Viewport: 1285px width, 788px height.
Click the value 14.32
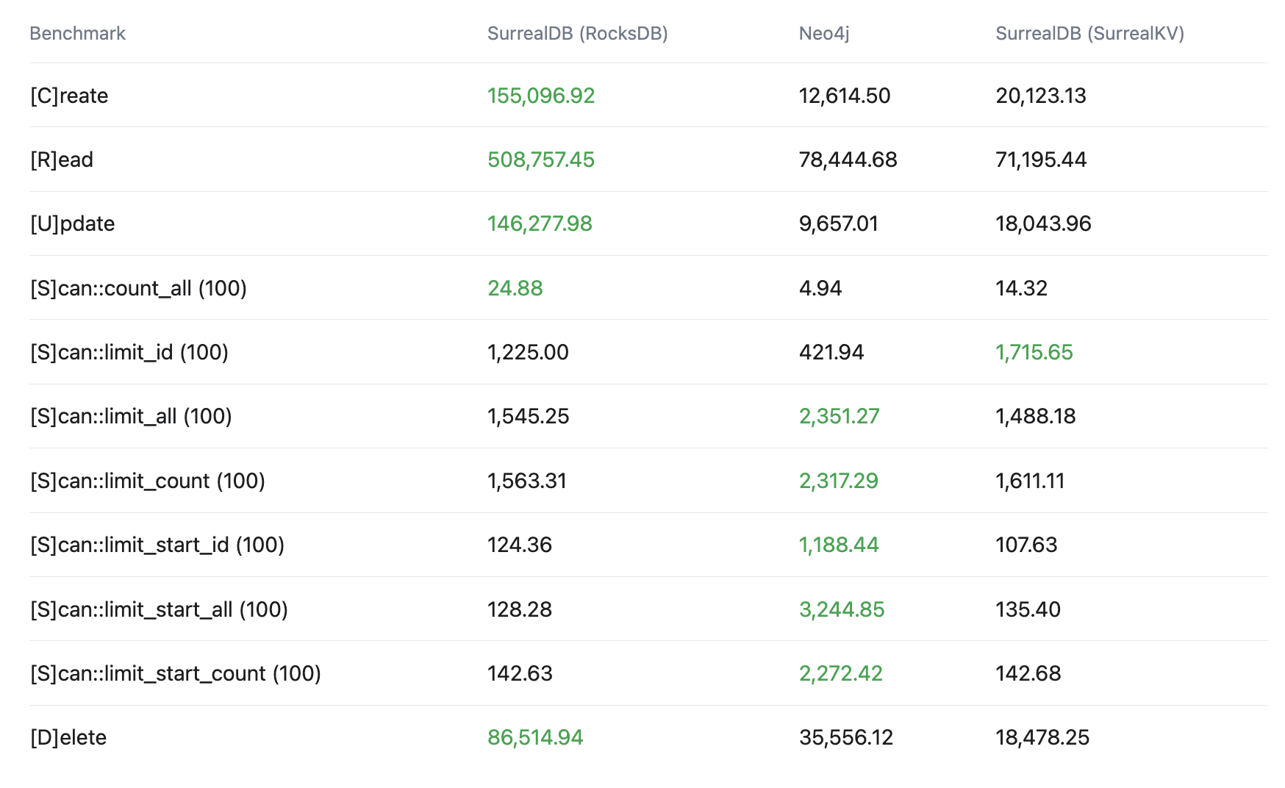click(1021, 288)
